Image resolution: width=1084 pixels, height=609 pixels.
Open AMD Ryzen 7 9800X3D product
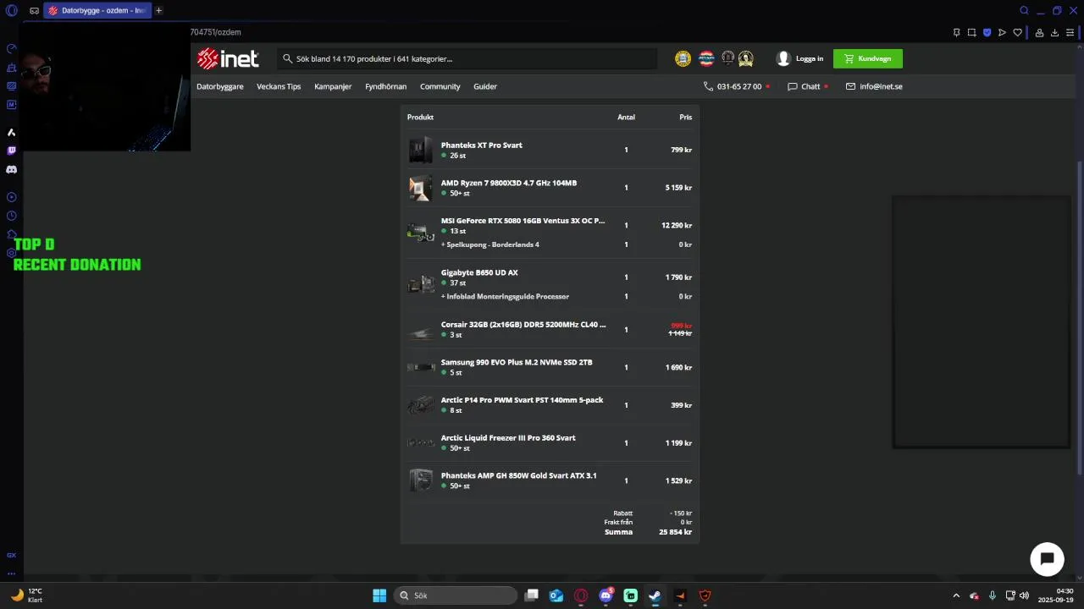coord(509,183)
